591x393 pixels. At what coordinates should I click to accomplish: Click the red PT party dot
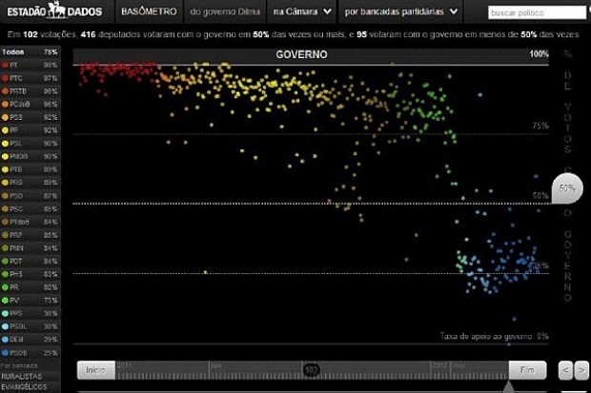click(6, 63)
